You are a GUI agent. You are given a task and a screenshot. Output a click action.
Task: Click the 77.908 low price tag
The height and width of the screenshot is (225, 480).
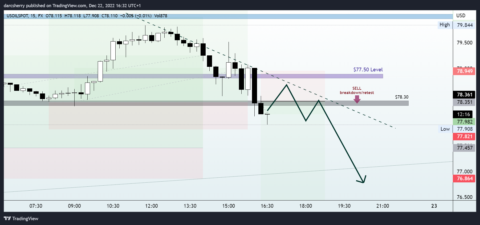(x=465, y=129)
